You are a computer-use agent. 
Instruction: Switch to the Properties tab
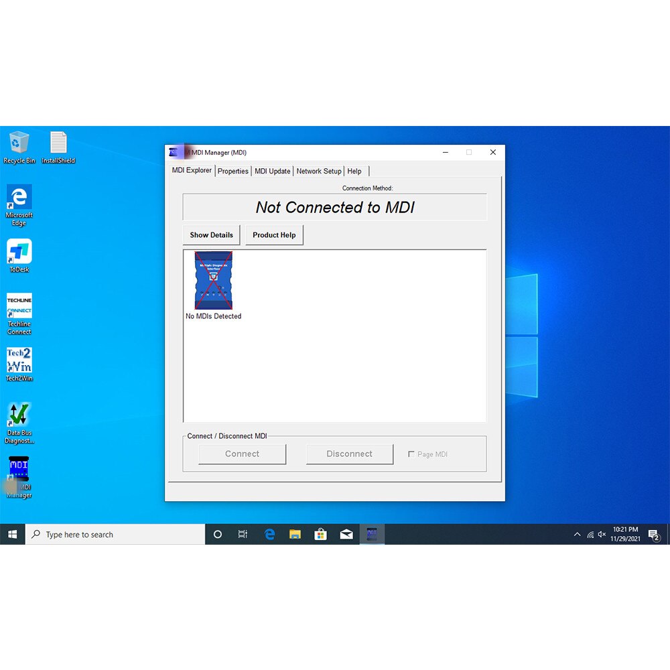[233, 172]
